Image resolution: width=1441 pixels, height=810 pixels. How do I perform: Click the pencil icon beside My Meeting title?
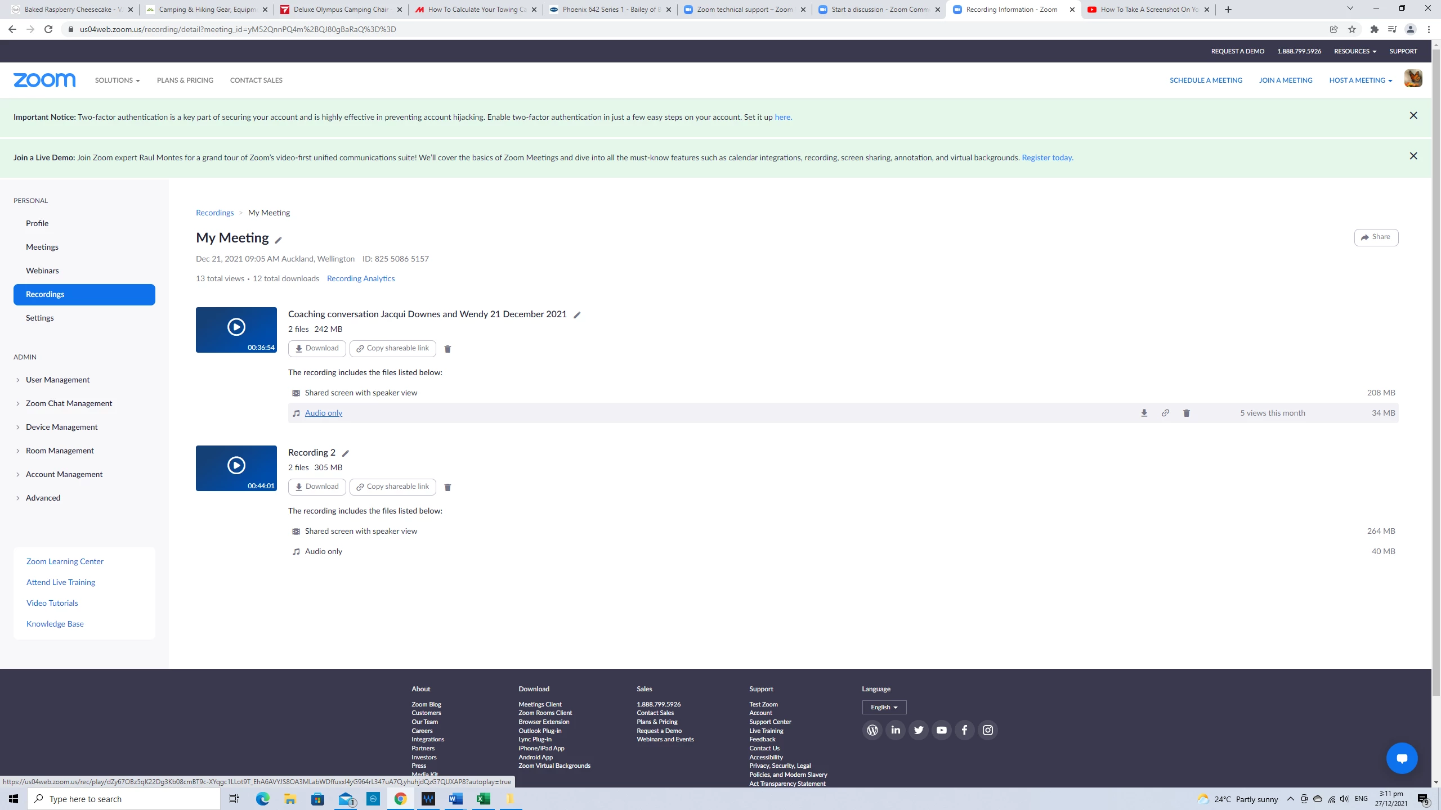click(x=278, y=240)
